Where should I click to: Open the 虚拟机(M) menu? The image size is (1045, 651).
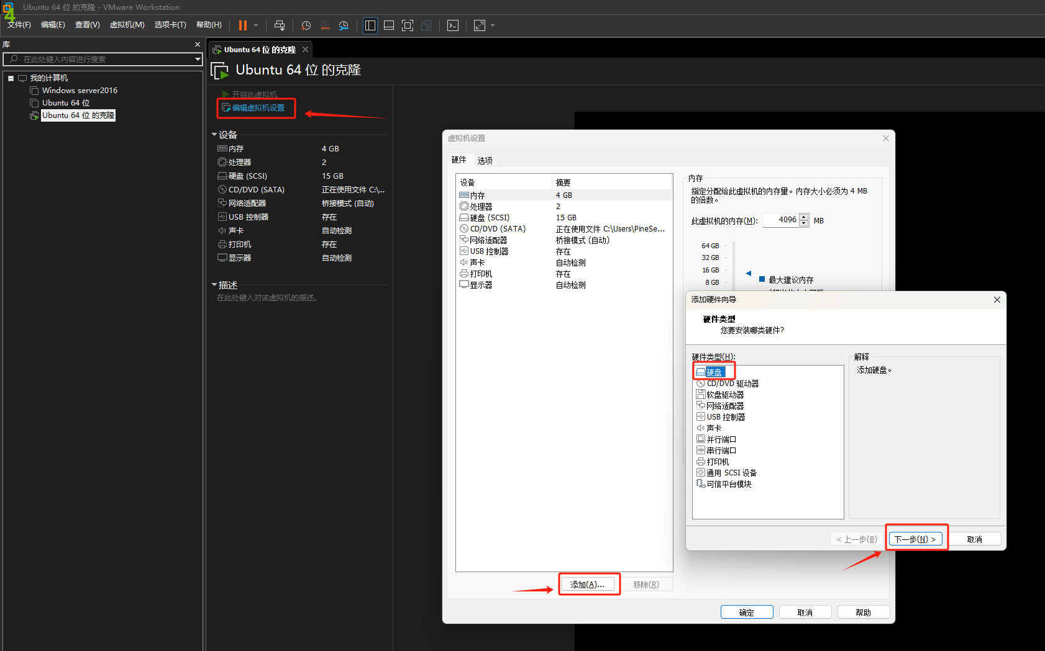coord(127,25)
